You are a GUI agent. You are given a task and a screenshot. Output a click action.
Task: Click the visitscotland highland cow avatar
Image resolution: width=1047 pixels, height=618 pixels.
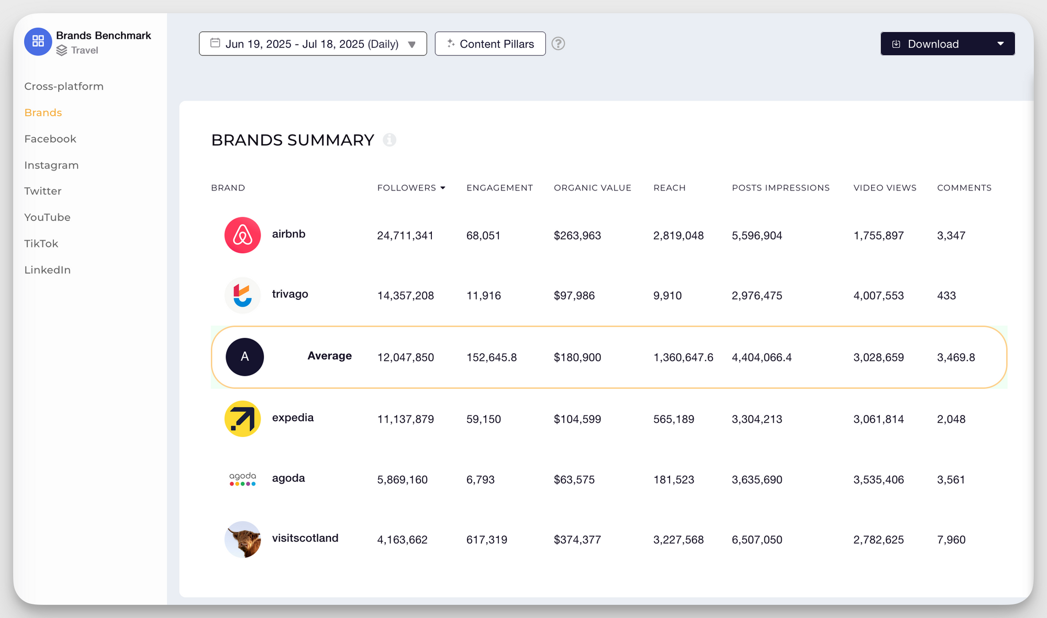point(242,539)
